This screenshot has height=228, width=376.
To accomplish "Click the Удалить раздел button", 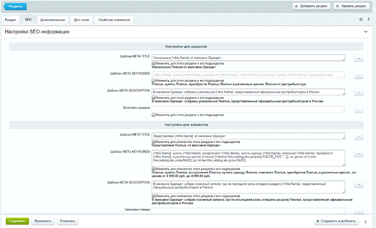I will [x=351, y=6].
